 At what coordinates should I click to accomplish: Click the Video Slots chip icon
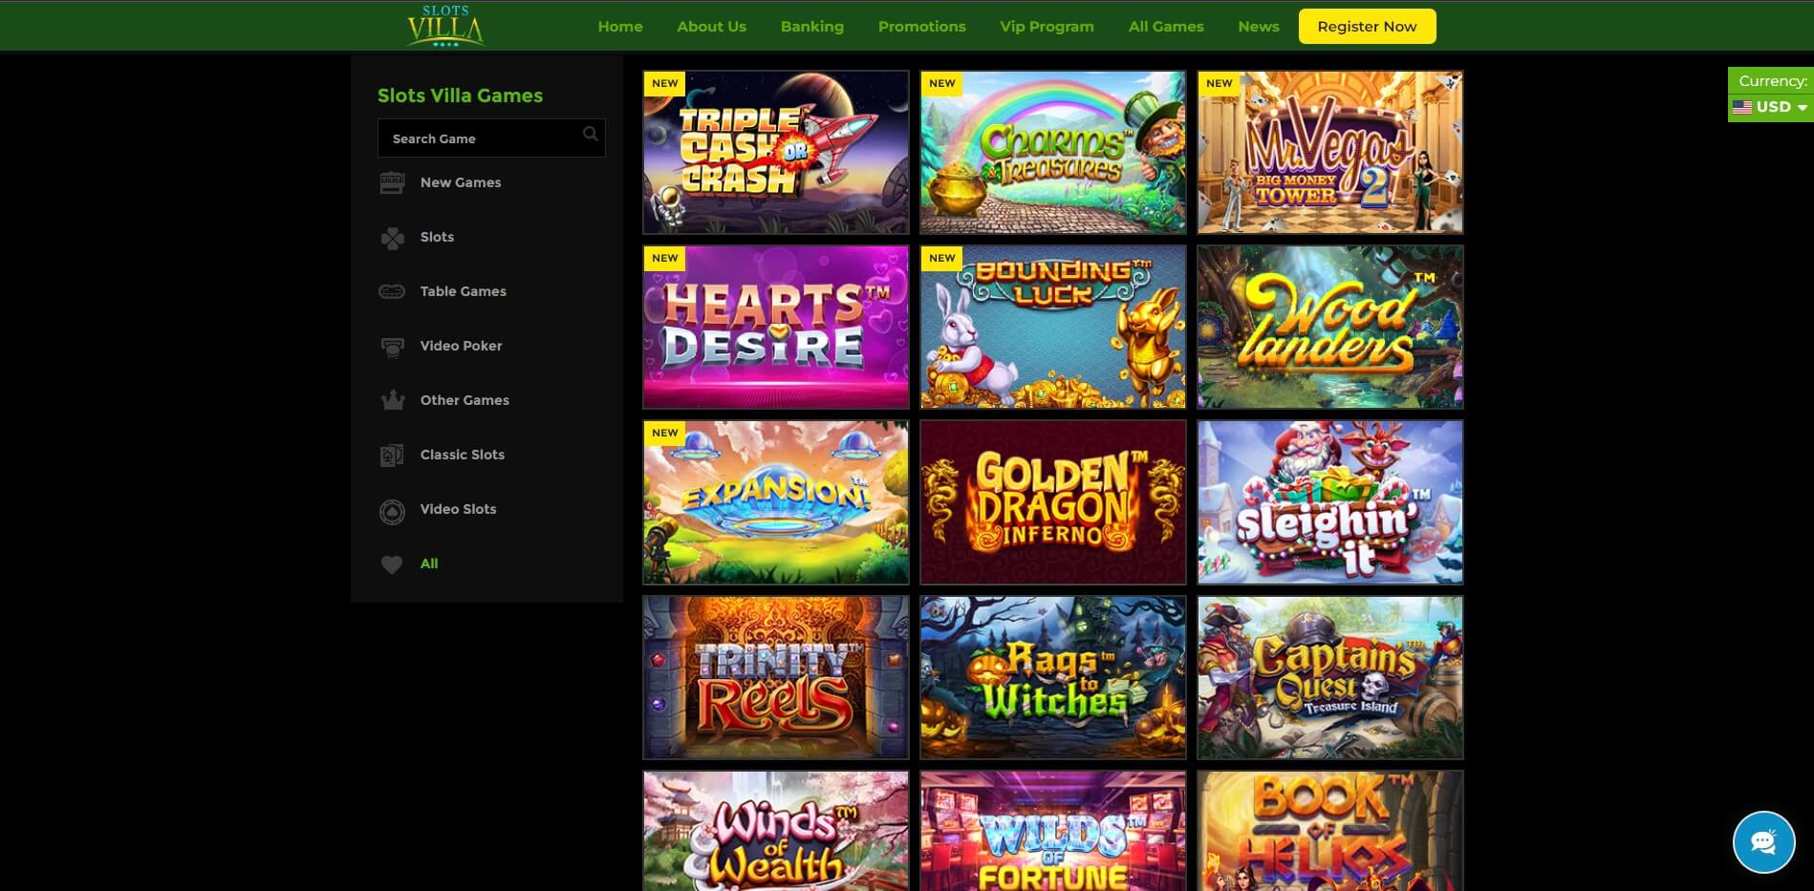(392, 512)
